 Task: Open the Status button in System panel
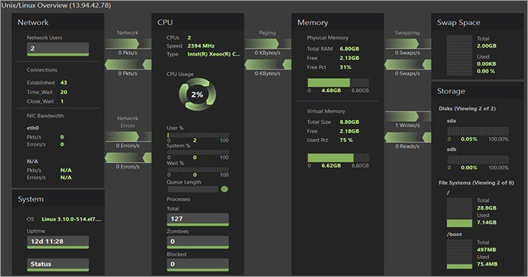click(x=58, y=265)
